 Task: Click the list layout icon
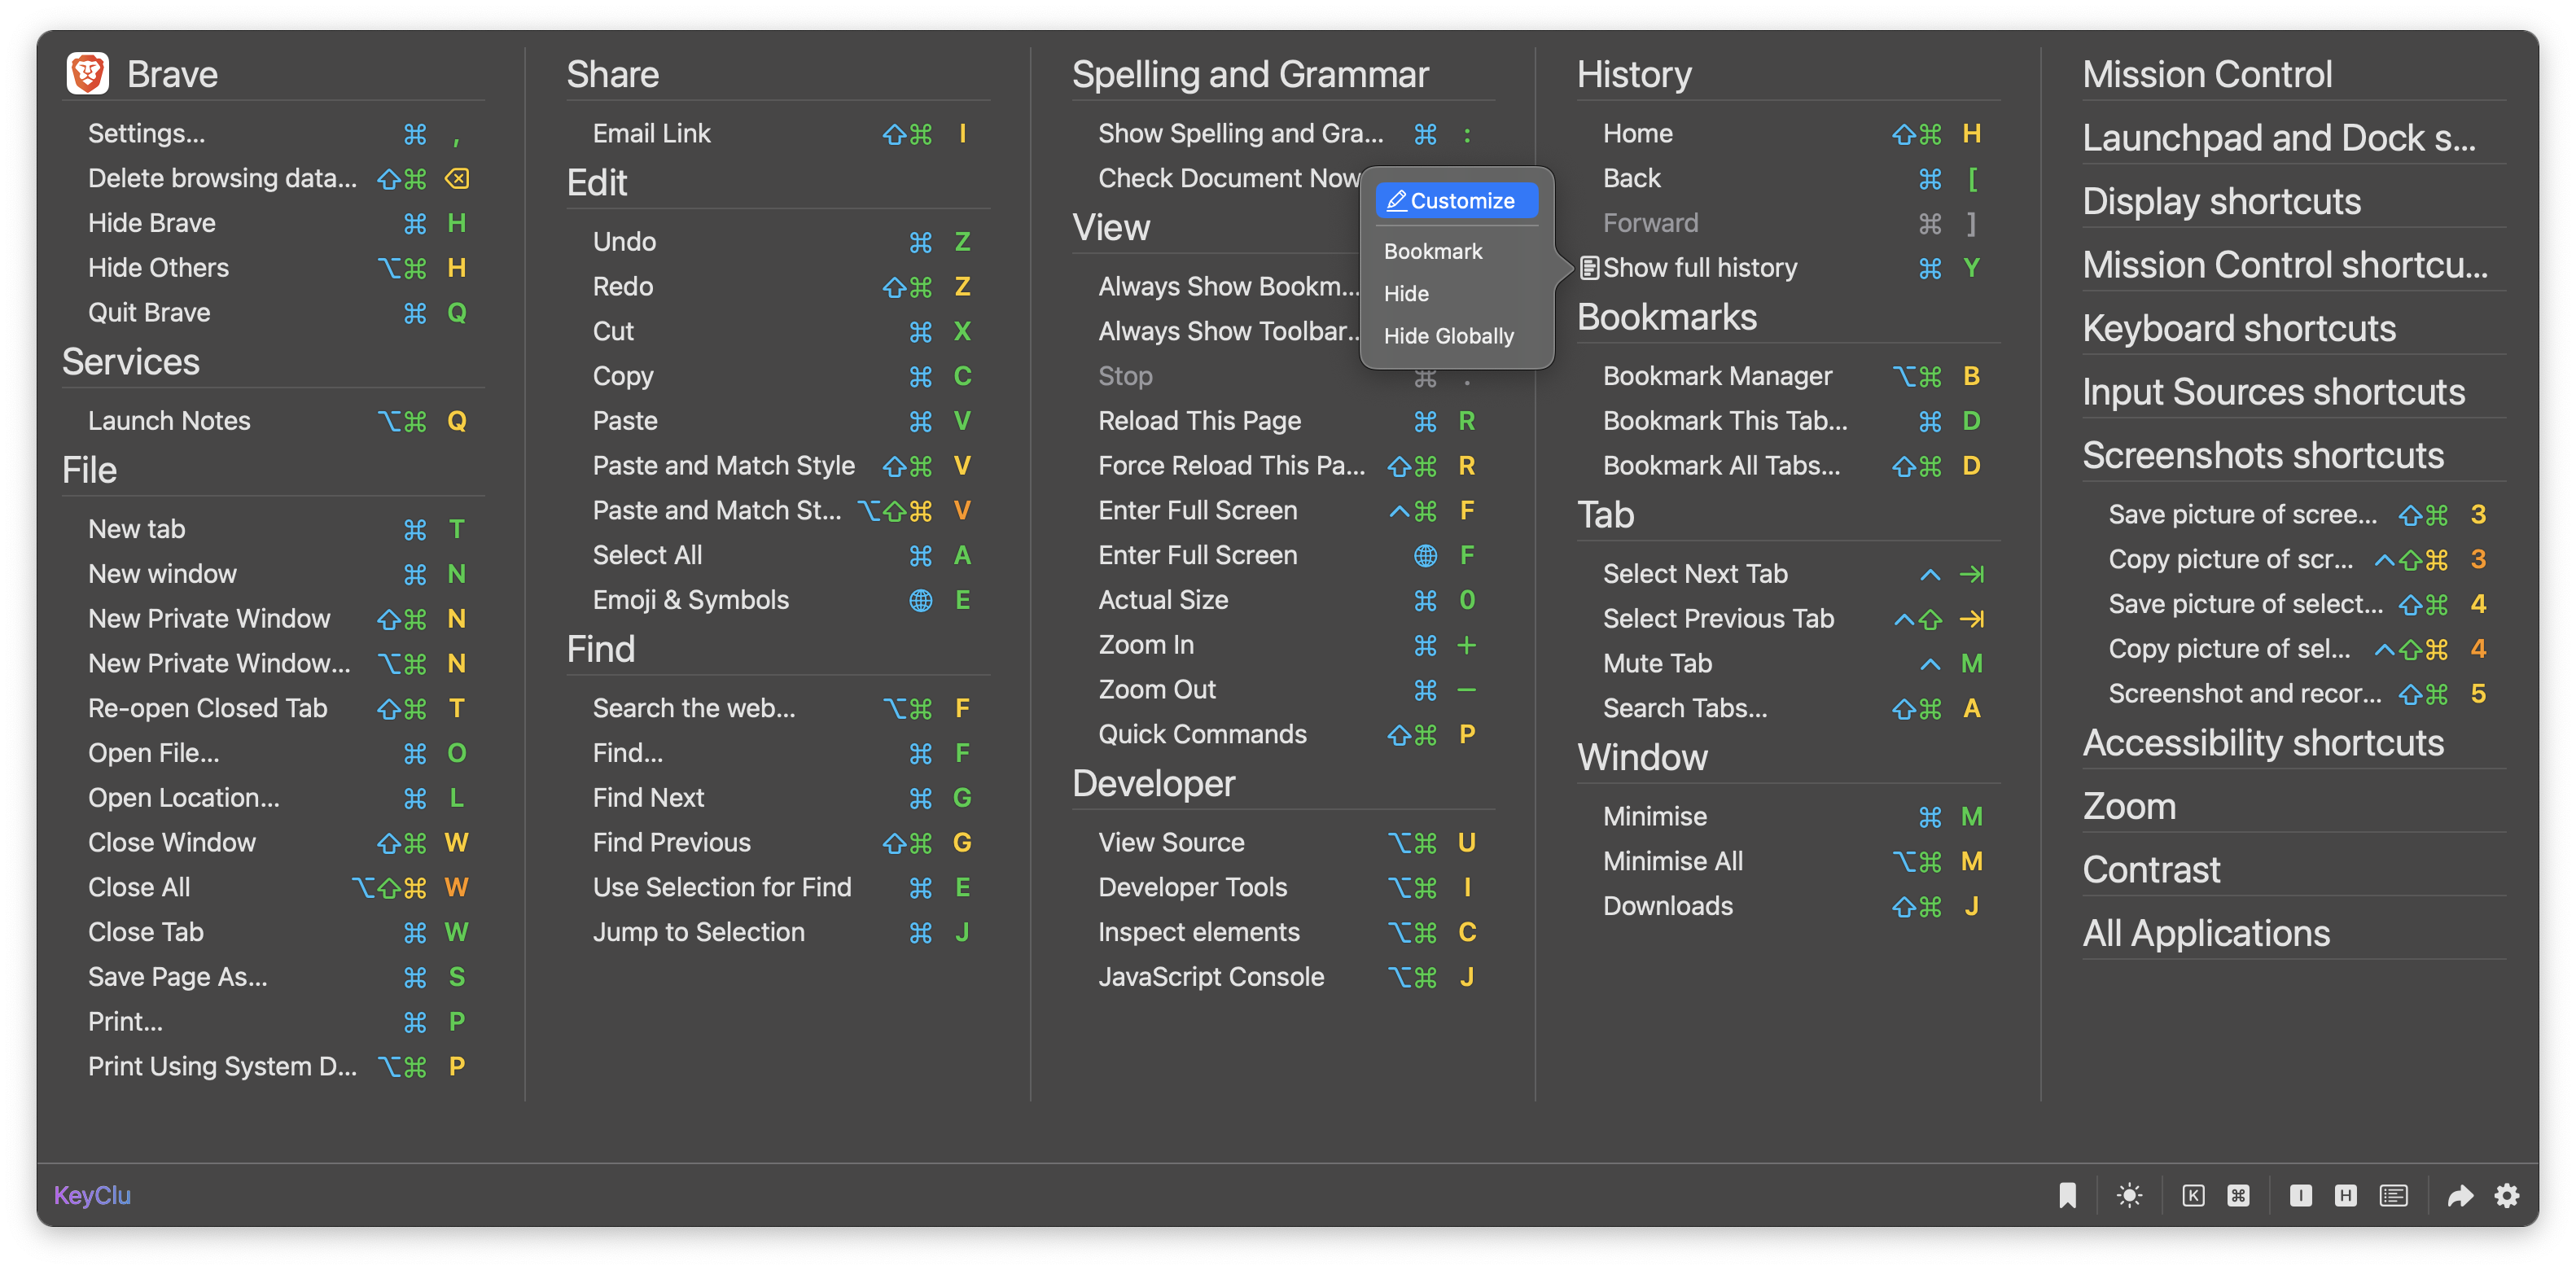(2393, 1195)
